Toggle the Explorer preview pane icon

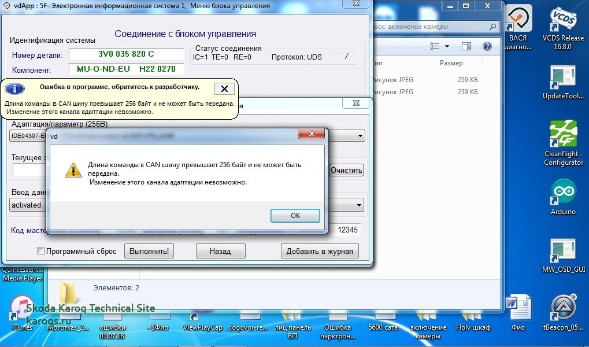(x=466, y=46)
